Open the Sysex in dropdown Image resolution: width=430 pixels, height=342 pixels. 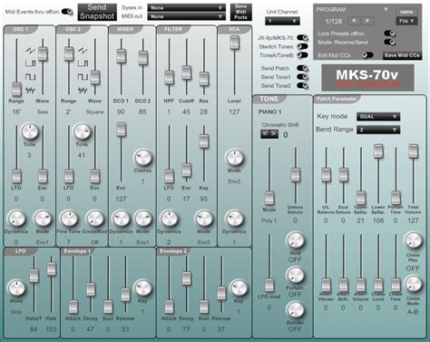point(186,8)
